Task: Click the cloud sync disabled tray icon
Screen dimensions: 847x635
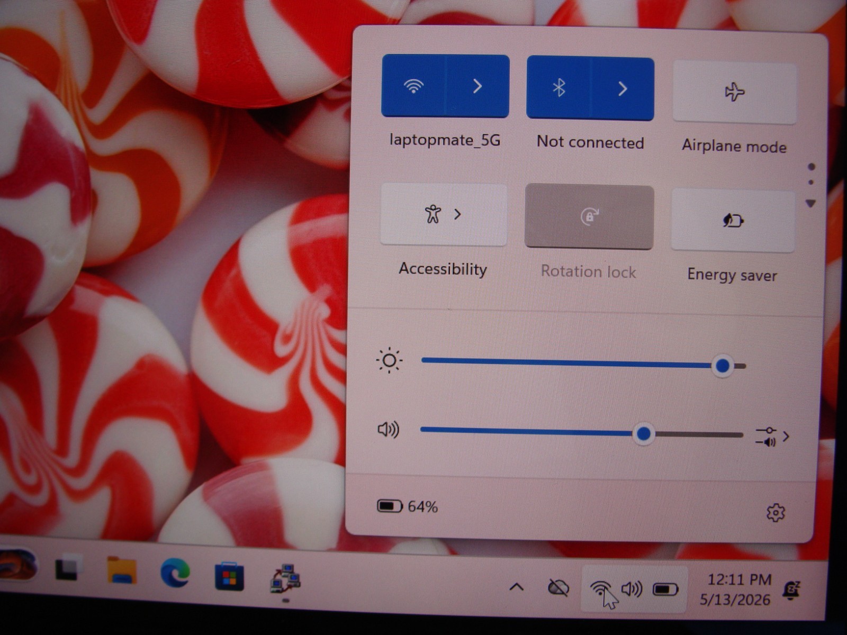Action: tap(558, 587)
